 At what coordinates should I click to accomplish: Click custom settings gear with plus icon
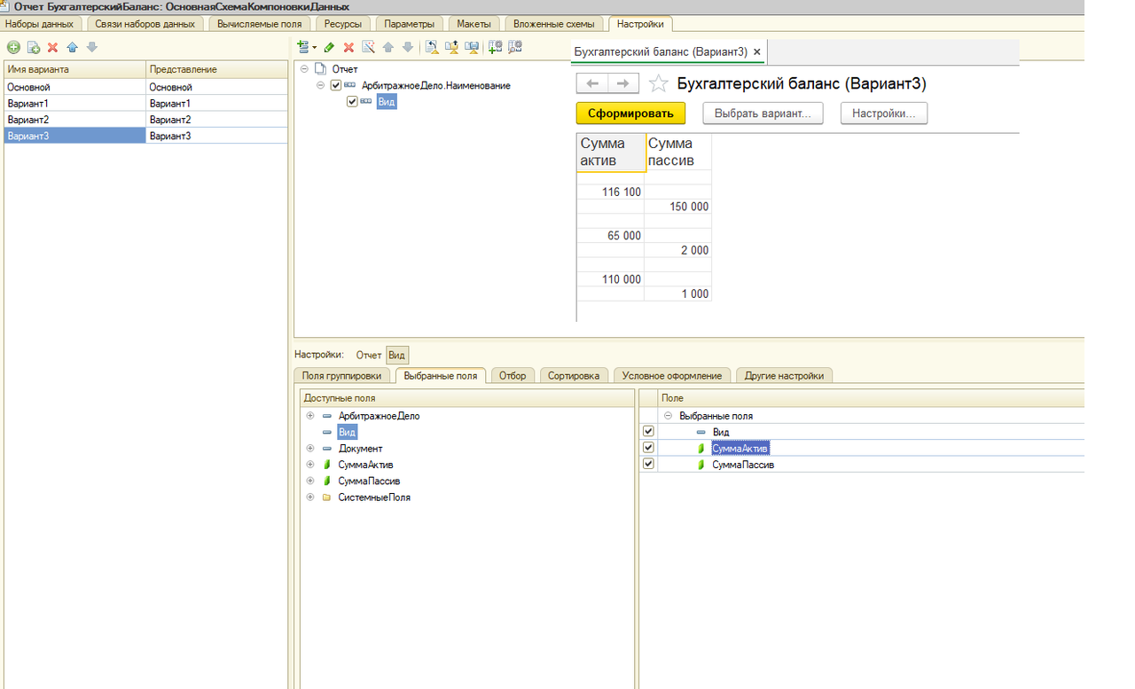[x=496, y=47]
